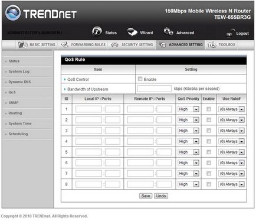Image resolution: width=256 pixels, height=221 pixels.
Task: Open QoS Priority dropdown for rule 1
Action: [x=188, y=109]
